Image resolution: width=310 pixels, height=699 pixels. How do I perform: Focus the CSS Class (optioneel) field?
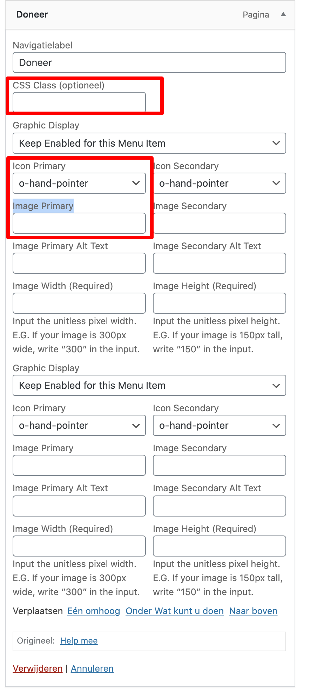79,102
